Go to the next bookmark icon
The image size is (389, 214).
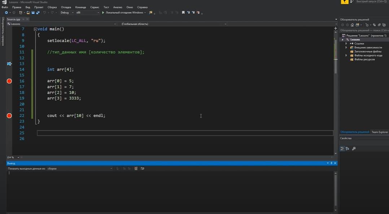point(193,13)
